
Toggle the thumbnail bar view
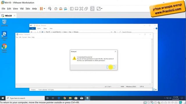tap(76, 9)
